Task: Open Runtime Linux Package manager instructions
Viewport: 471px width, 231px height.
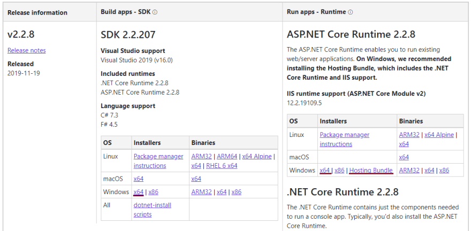Action: click(345, 139)
